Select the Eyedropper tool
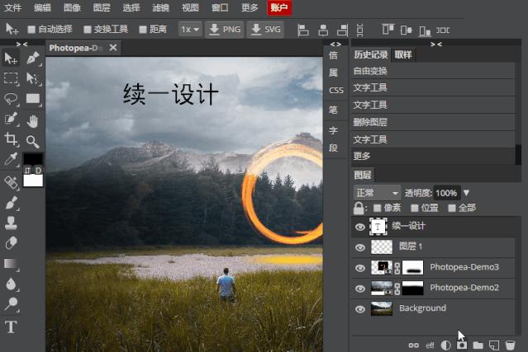 pyautogui.click(x=11, y=159)
